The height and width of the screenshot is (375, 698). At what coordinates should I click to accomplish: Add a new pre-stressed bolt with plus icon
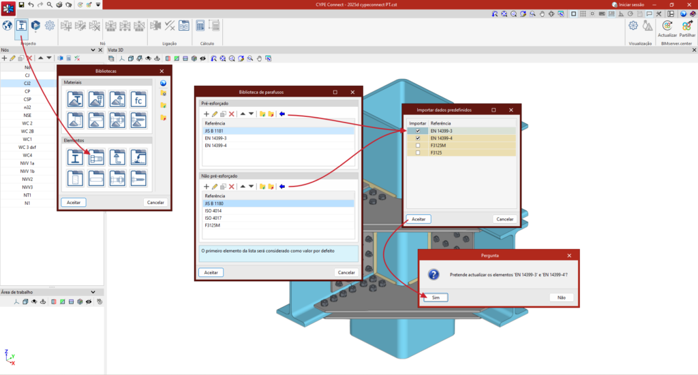pyautogui.click(x=206, y=114)
